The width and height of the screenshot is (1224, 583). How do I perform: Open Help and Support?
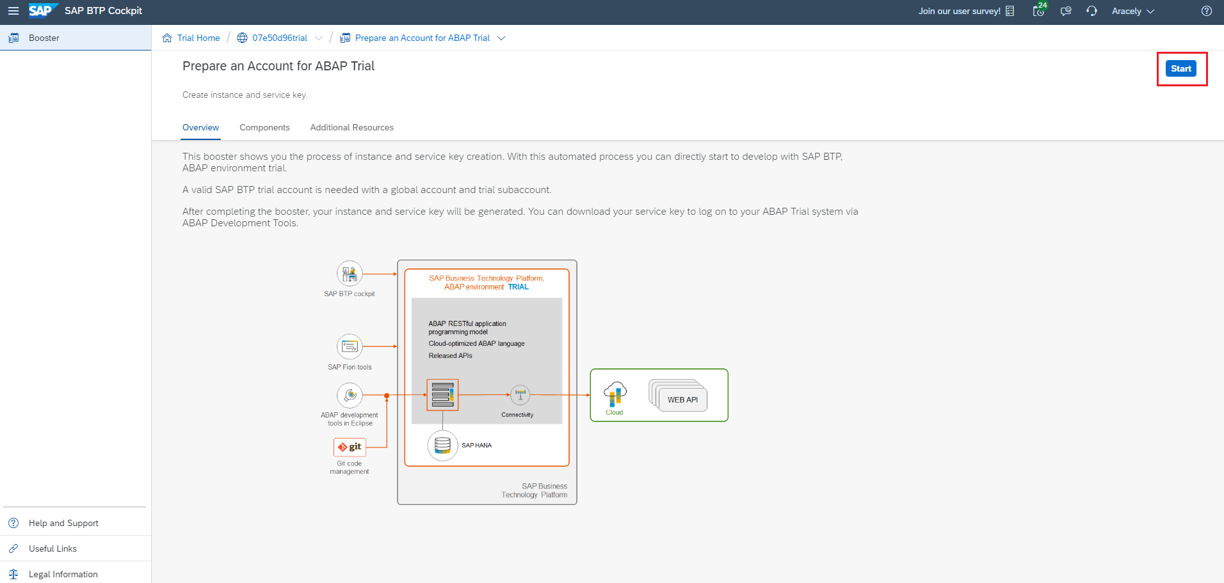pyautogui.click(x=63, y=523)
